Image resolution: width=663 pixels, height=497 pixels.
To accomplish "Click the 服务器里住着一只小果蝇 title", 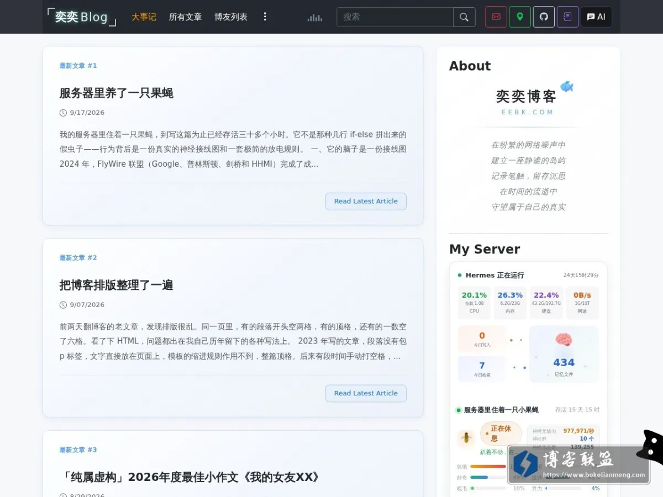I will point(501,410).
